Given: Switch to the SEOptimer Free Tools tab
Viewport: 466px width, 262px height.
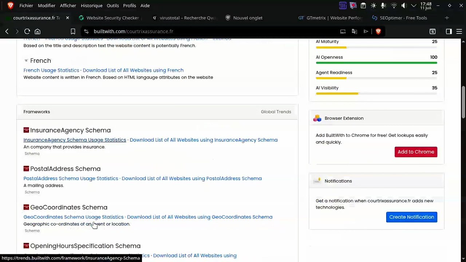Looking at the screenshot, I should coord(403,18).
